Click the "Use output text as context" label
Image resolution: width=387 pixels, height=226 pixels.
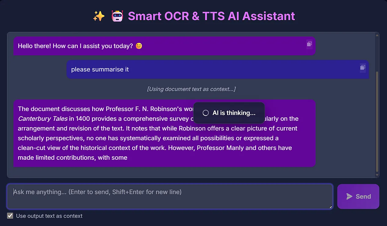[x=49, y=216]
